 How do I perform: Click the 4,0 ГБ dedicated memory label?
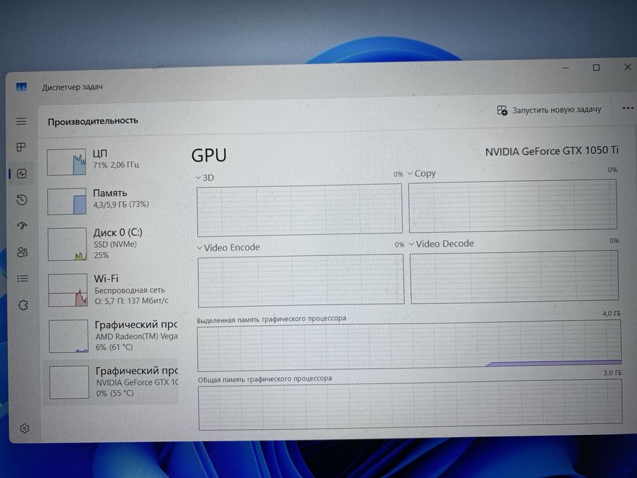[612, 314]
